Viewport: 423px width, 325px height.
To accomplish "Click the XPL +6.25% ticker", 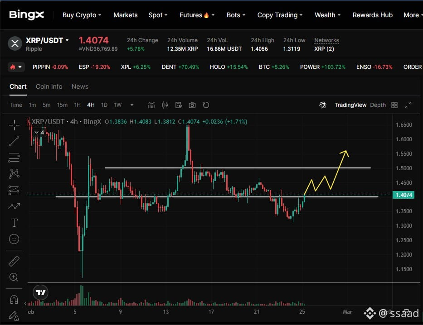I will (x=136, y=67).
